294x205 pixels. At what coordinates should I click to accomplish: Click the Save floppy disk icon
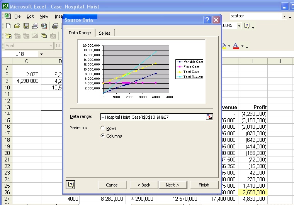(x=26, y=26)
